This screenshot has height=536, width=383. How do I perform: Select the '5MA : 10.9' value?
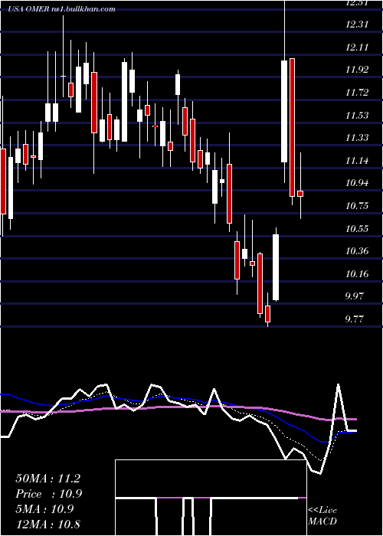coord(44,509)
